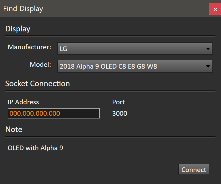Screen dimensions: 221x184
Task: Focus the IP Address input field
Action: (54, 113)
